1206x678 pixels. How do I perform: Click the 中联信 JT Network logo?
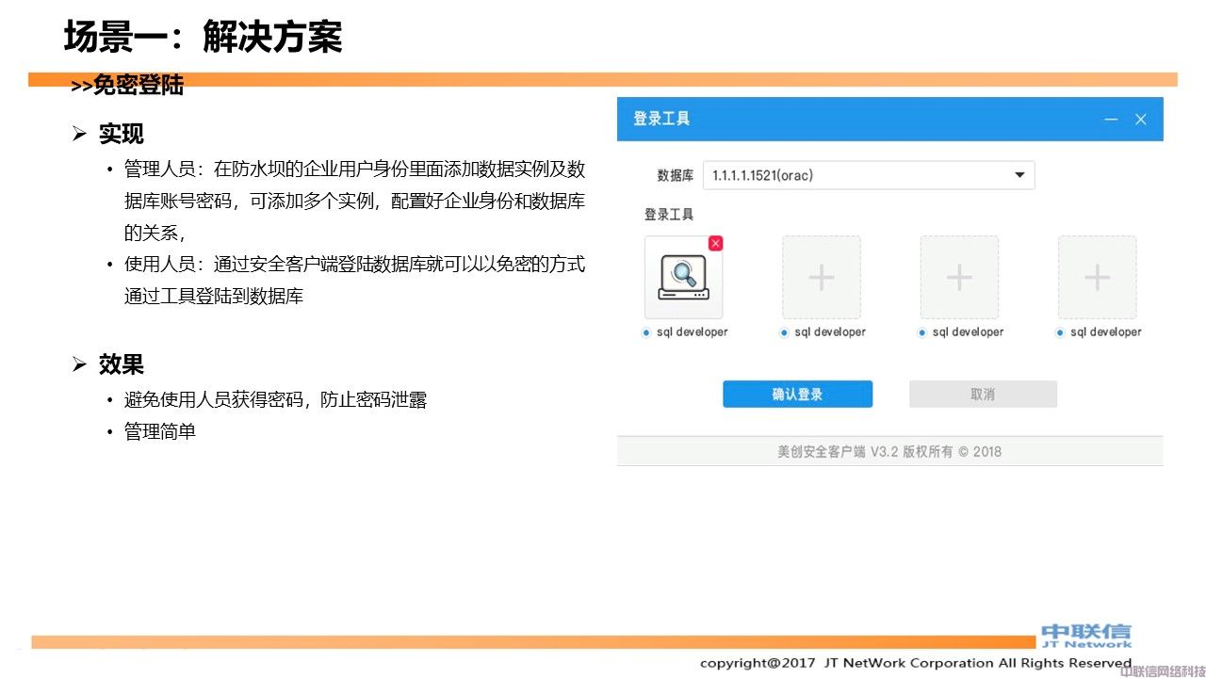(1086, 636)
